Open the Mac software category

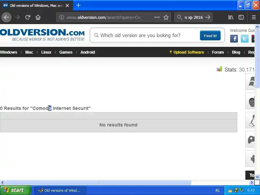point(29,52)
